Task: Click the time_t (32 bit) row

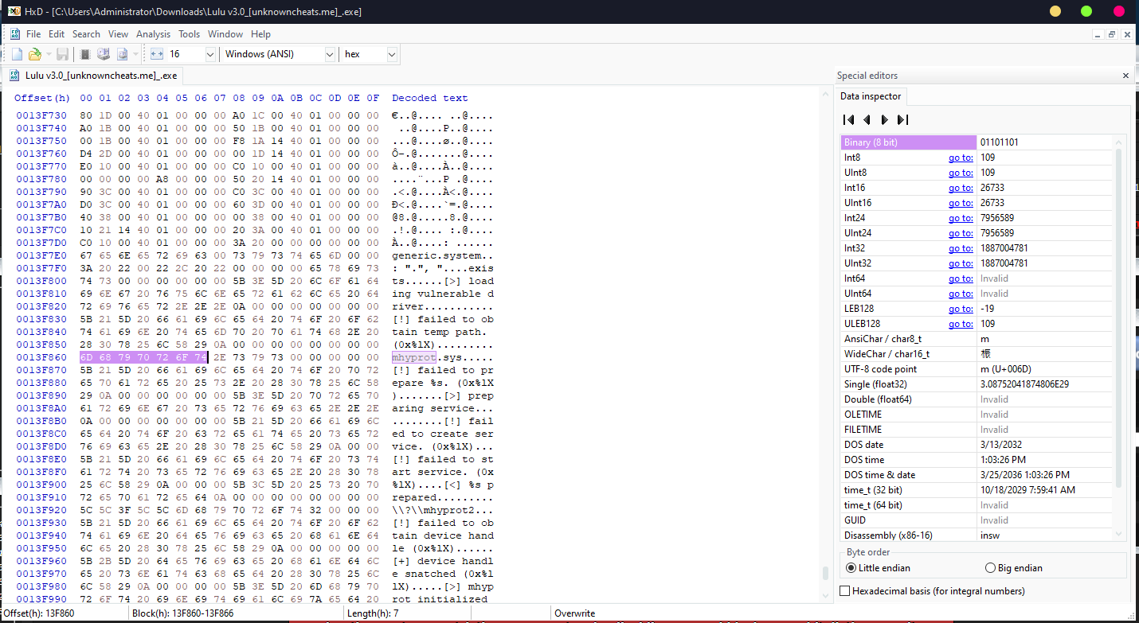Action: [977, 490]
